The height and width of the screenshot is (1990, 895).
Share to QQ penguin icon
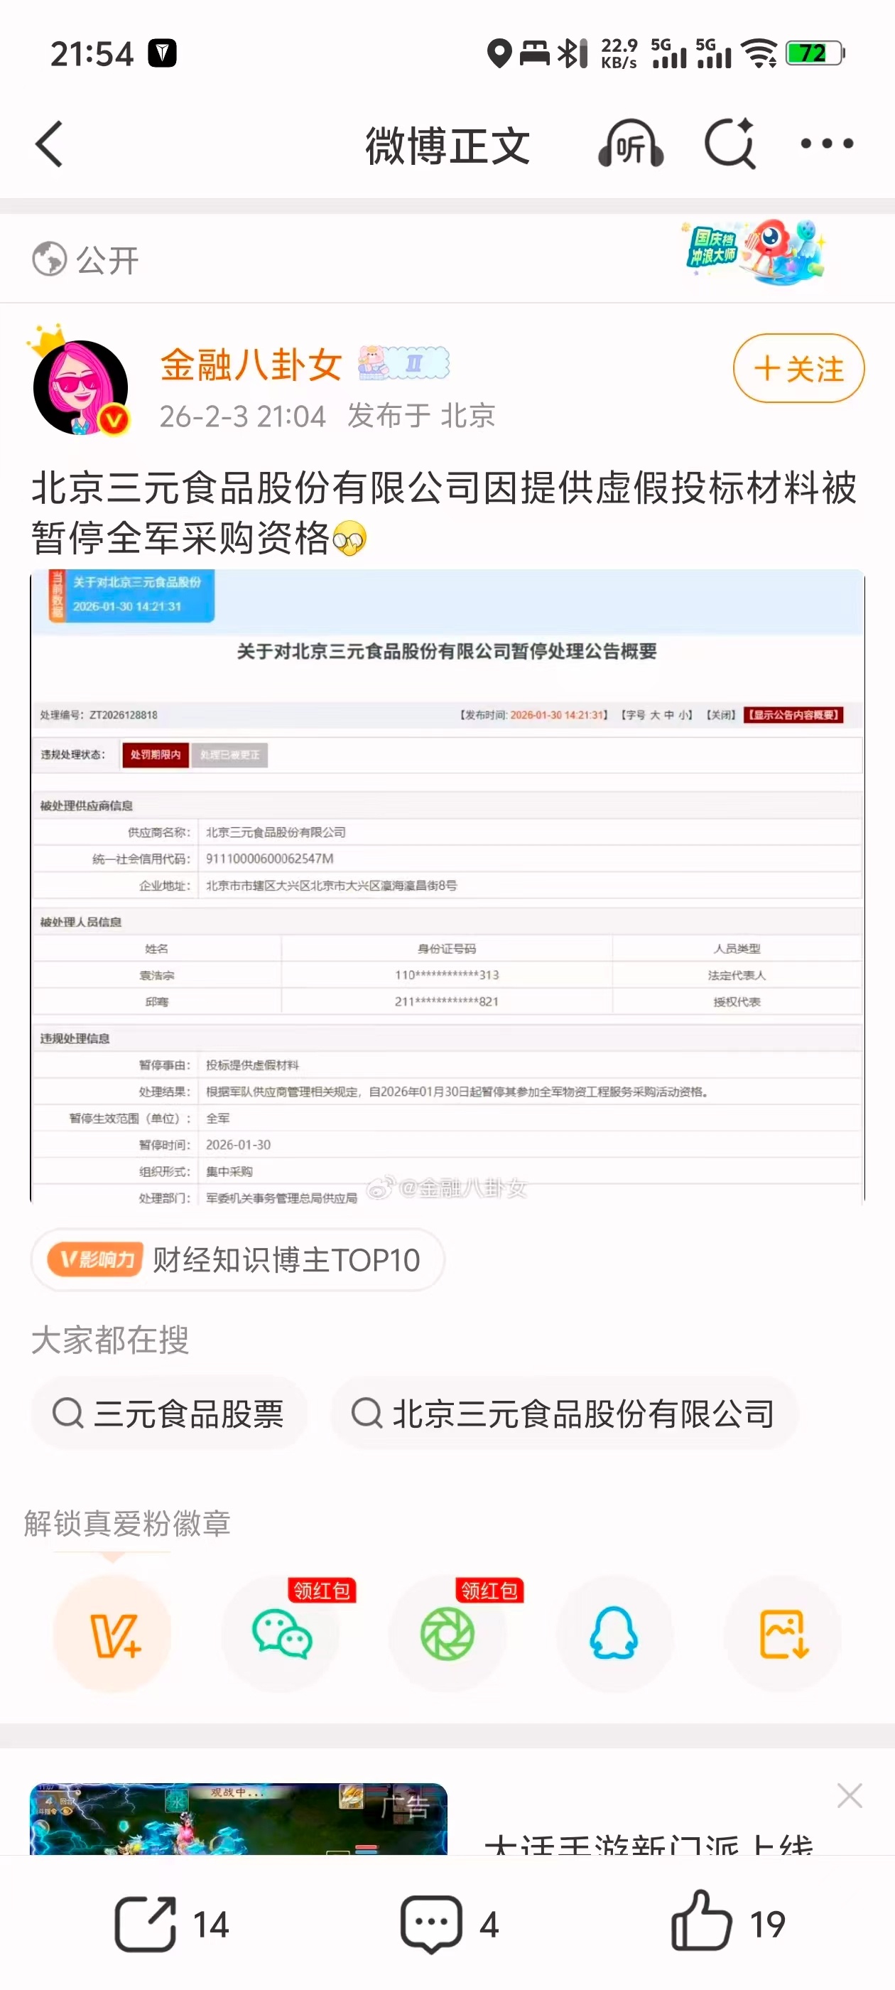coord(614,1634)
